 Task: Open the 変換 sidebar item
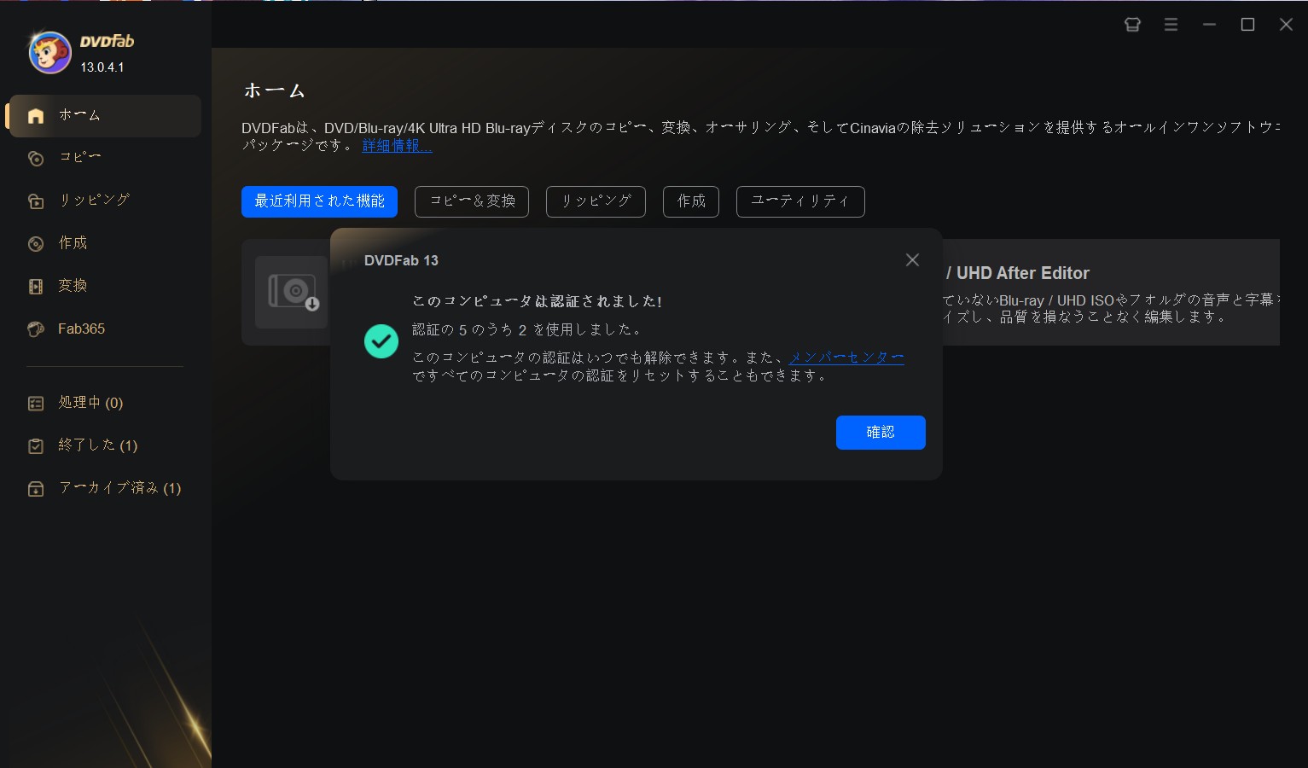click(104, 286)
